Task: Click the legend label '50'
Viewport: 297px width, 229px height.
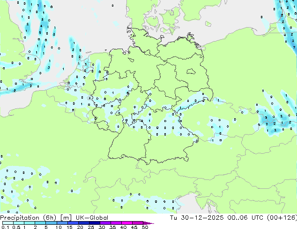Action: pos(145,227)
